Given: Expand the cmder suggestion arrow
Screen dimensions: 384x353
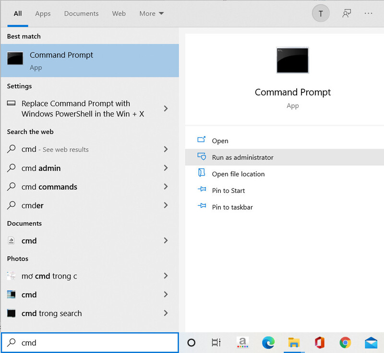Looking at the screenshot, I should (x=166, y=205).
